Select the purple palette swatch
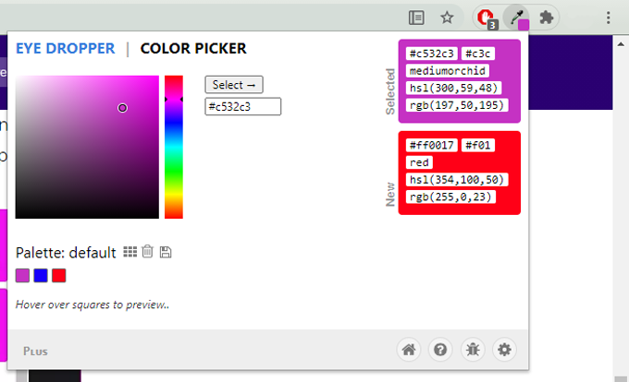Viewport: 629px width, 382px height. click(x=22, y=276)
